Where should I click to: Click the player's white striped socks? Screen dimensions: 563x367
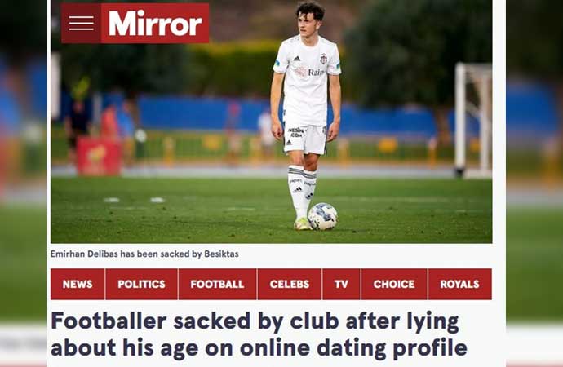[x=302, y=192]
